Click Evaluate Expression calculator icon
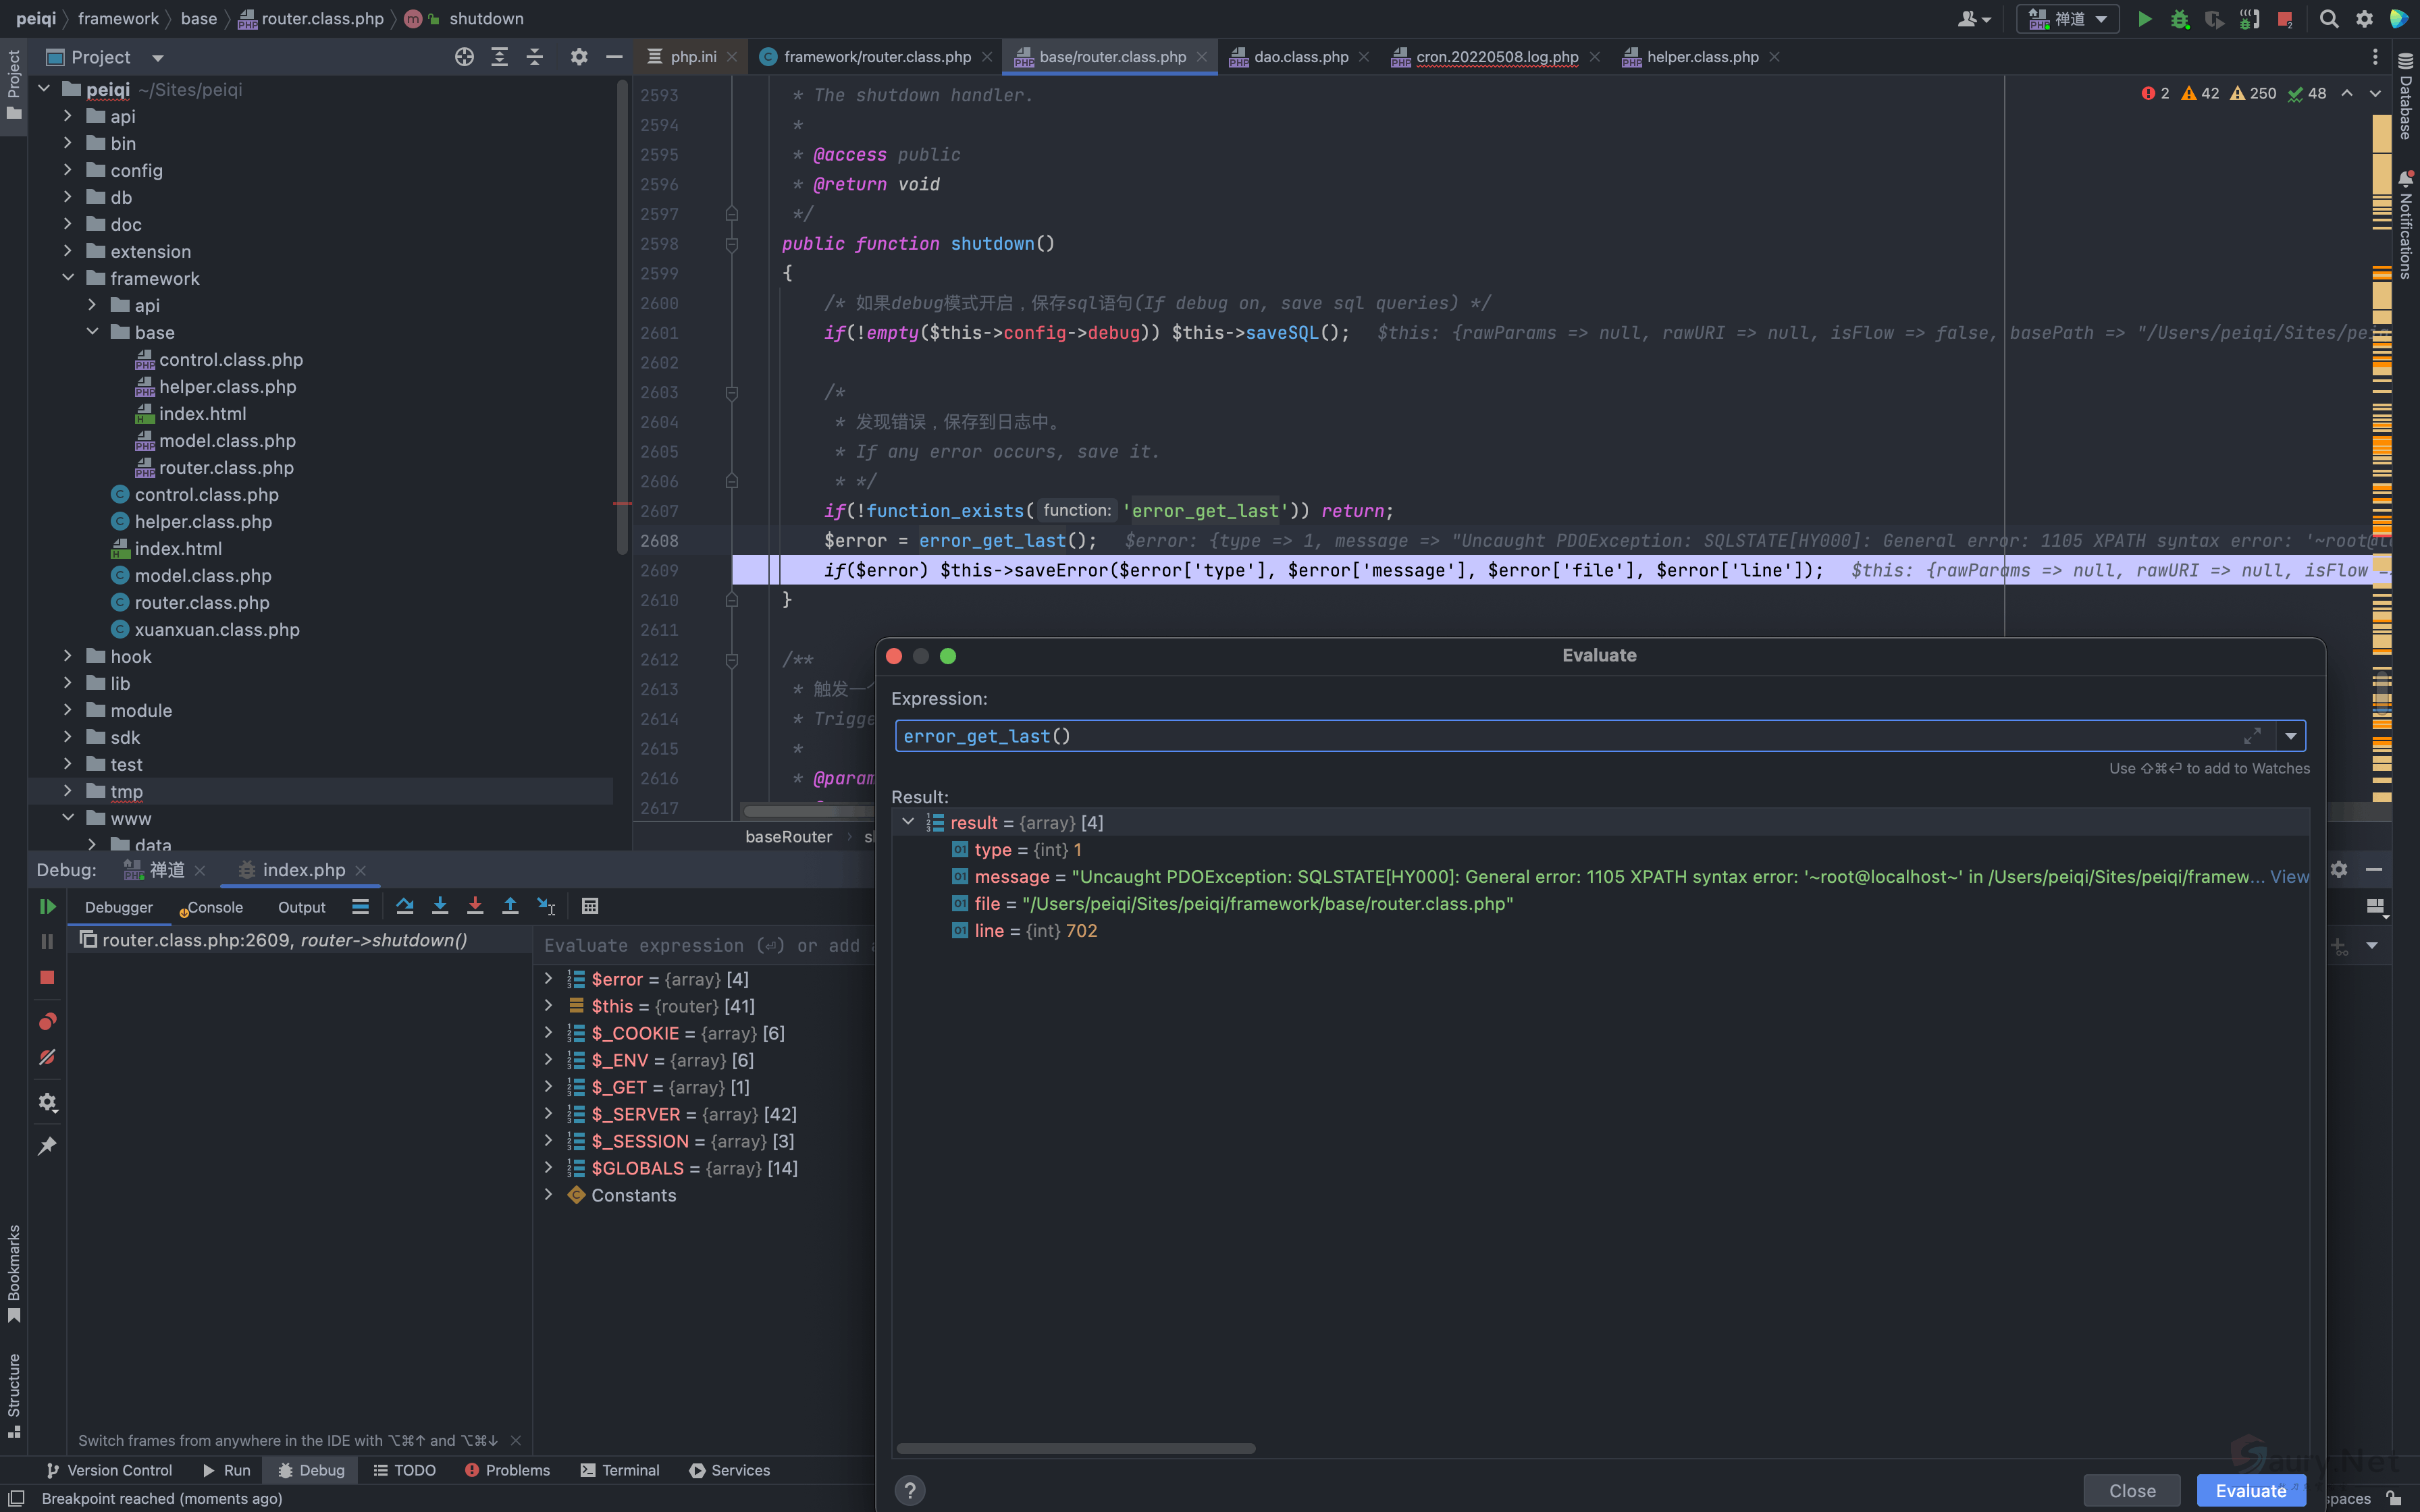 pos(590,906)
